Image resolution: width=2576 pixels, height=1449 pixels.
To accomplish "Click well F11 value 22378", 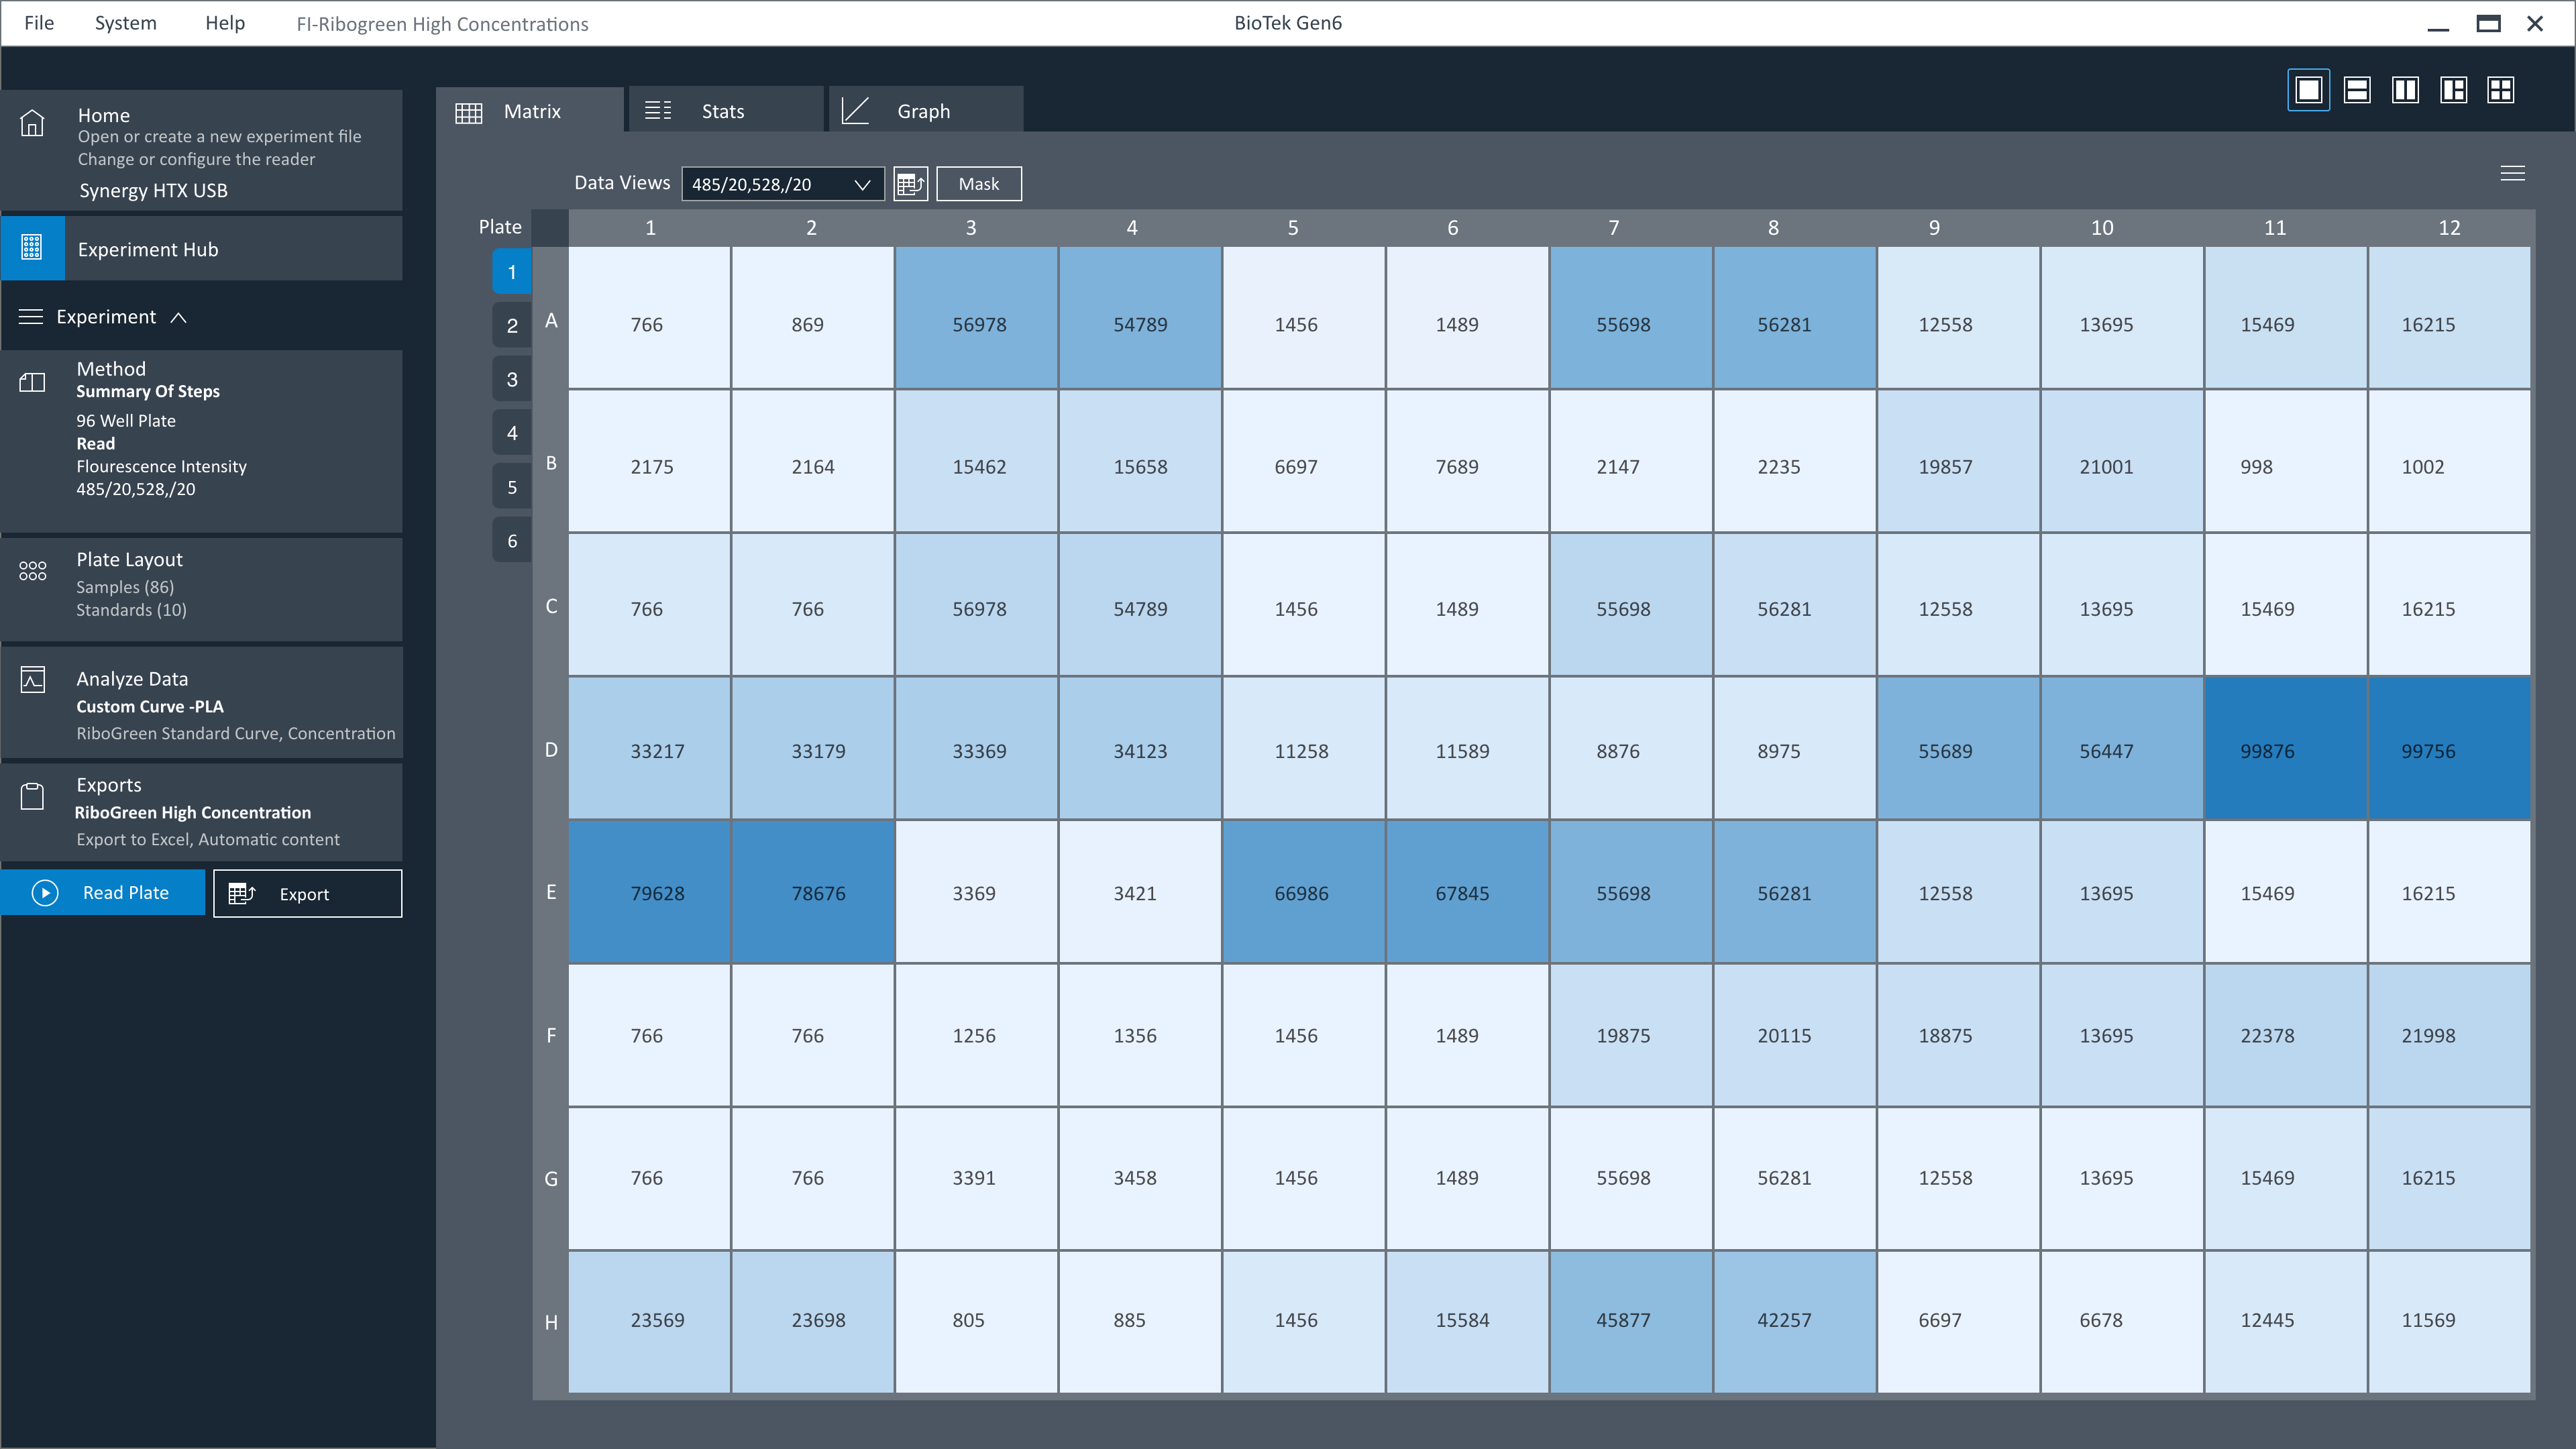I will [2285, 1035].
